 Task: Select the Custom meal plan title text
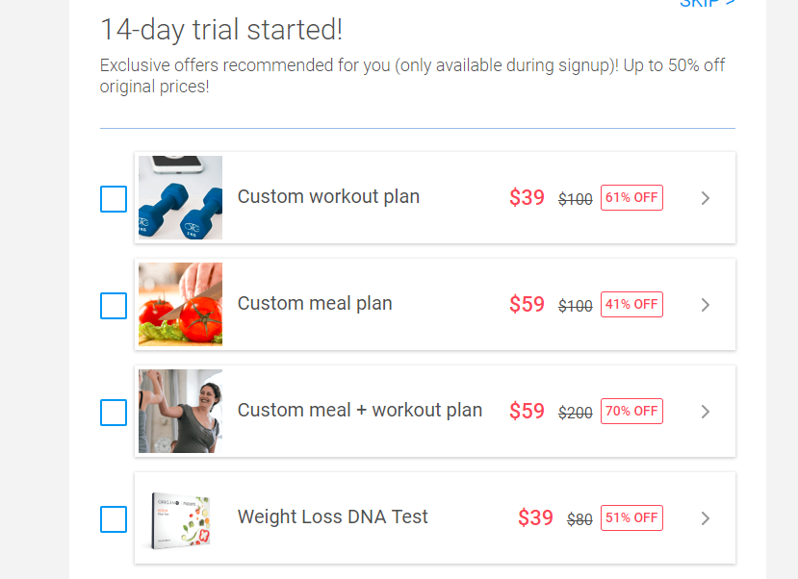click(x=315, y=303)
